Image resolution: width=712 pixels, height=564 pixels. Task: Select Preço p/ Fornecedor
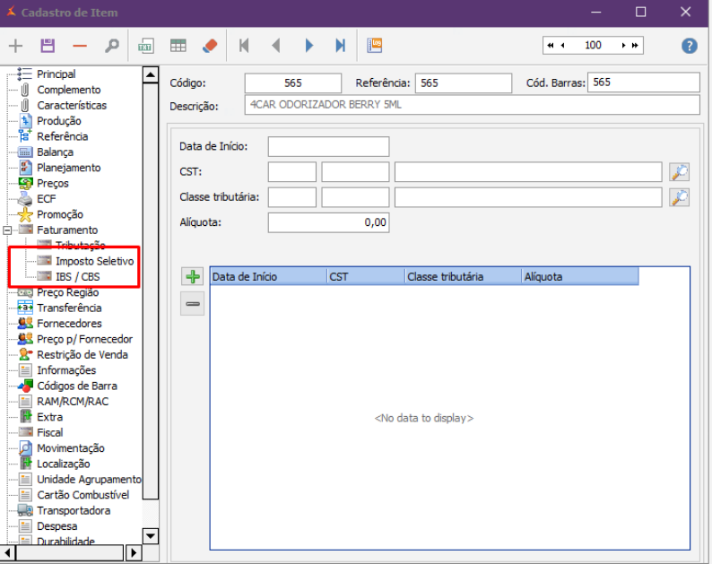[85, 339]
